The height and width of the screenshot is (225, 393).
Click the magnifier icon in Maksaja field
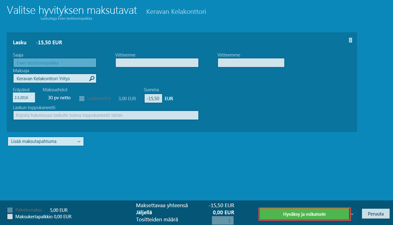pyautogui.click(x=92, y=79)
